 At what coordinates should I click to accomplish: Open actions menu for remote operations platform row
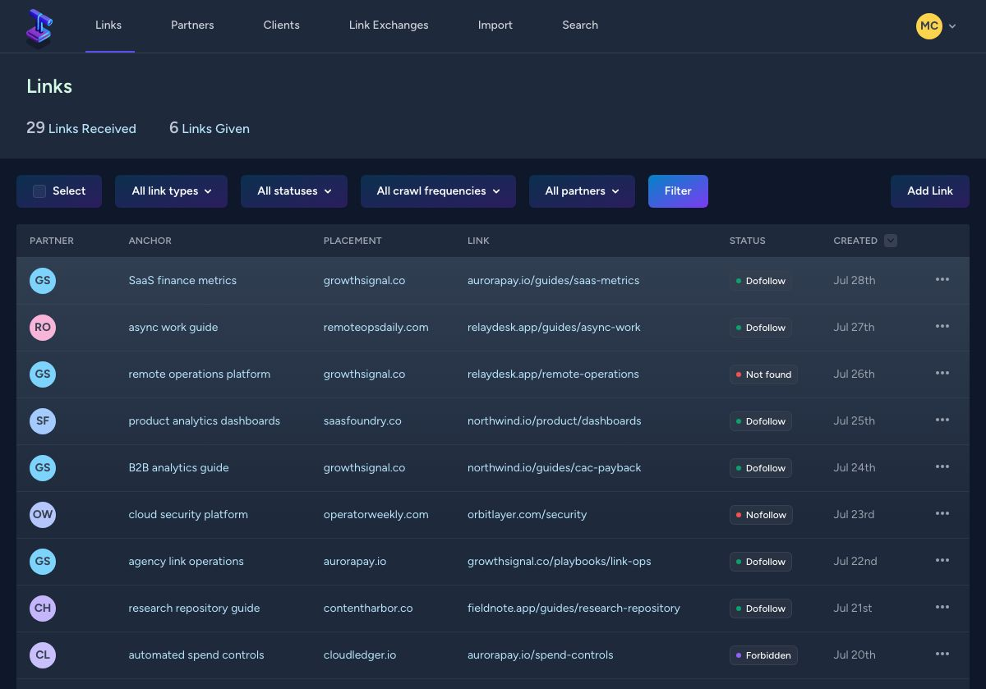(x=942, y=373)
